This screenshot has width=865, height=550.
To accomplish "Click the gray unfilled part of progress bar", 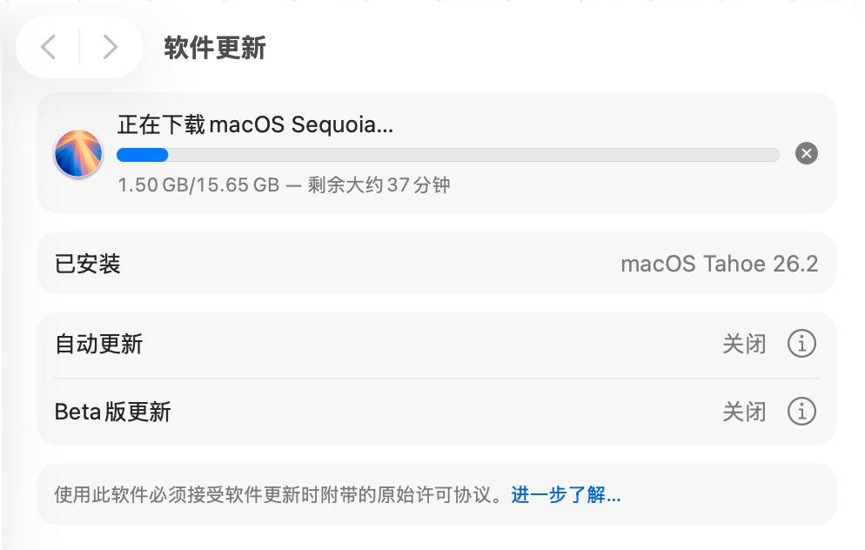I will pyautogui.click(x=470, y=155).
